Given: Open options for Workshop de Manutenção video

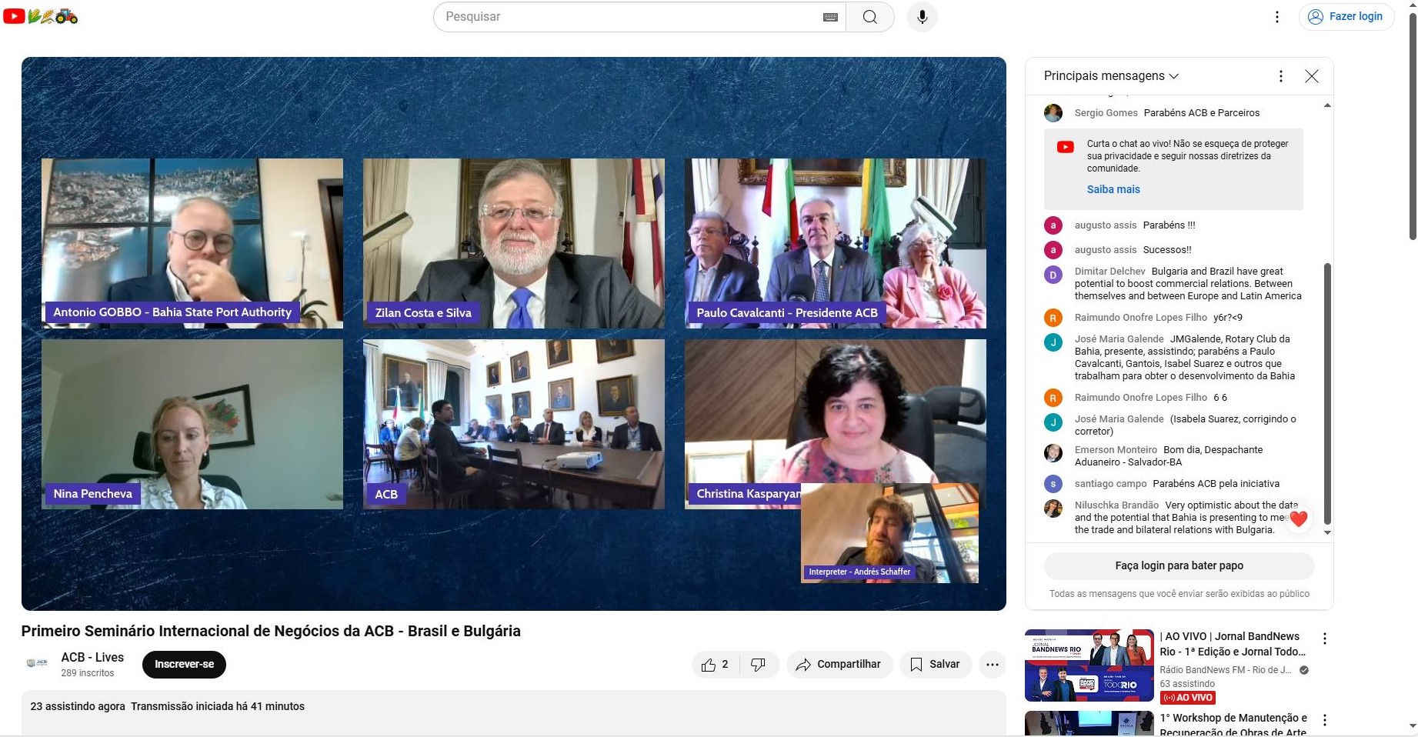Looking at the screenshot, I should (x=1324, y=720).
